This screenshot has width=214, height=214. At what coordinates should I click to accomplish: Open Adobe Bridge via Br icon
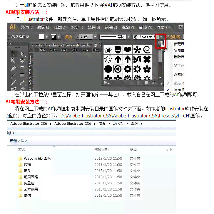pyautogui.click(x=181, y=27)
